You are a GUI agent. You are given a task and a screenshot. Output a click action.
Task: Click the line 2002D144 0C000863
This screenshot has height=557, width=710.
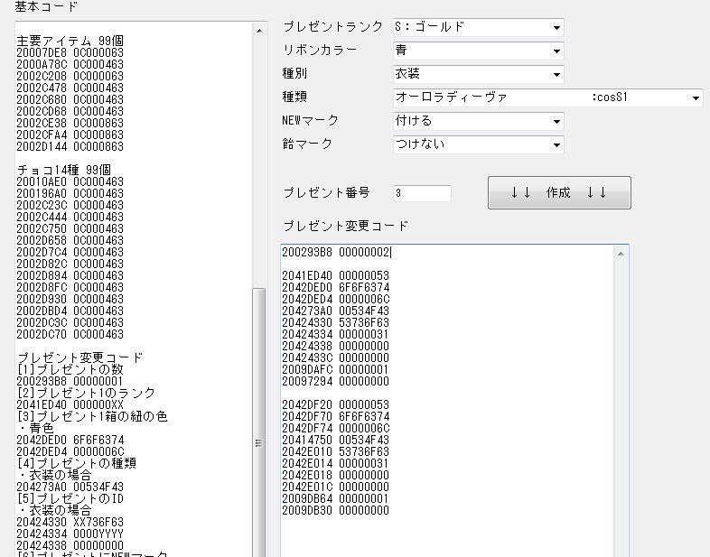[70, 147]
